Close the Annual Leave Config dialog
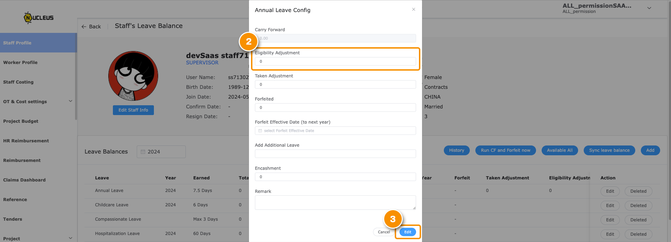The image size is (671, 242). 414,9
